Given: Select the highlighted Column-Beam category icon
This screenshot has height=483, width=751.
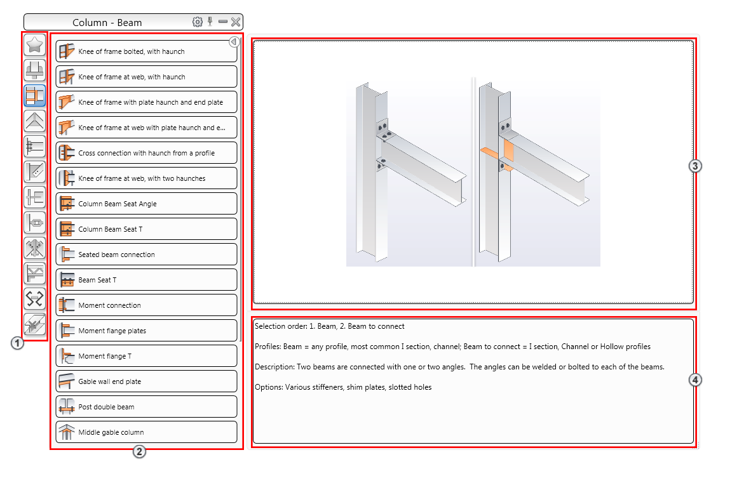Looking at the screenshot, I should (35, 95).
